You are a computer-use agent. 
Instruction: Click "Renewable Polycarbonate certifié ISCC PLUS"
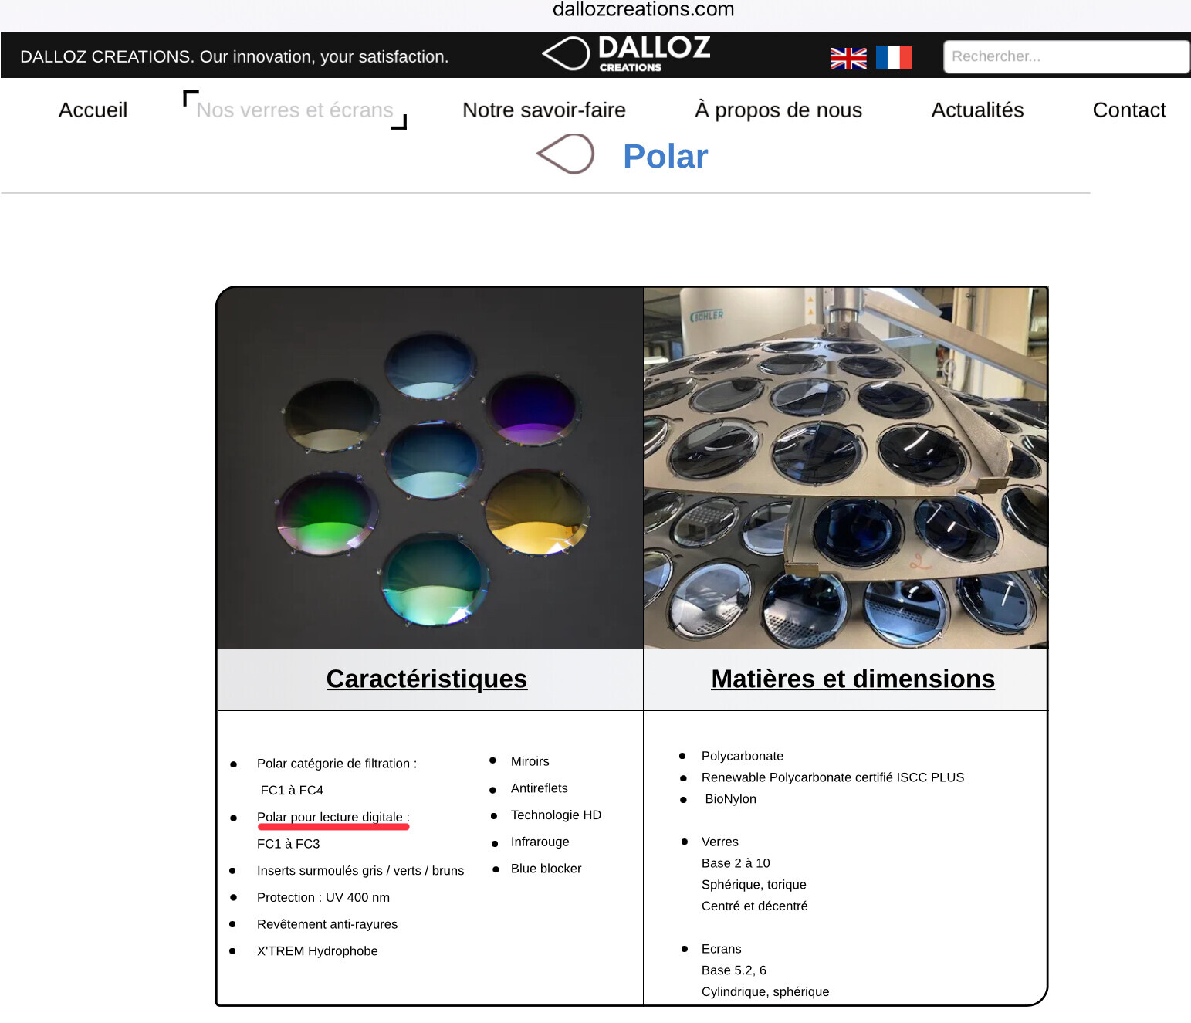833,777
